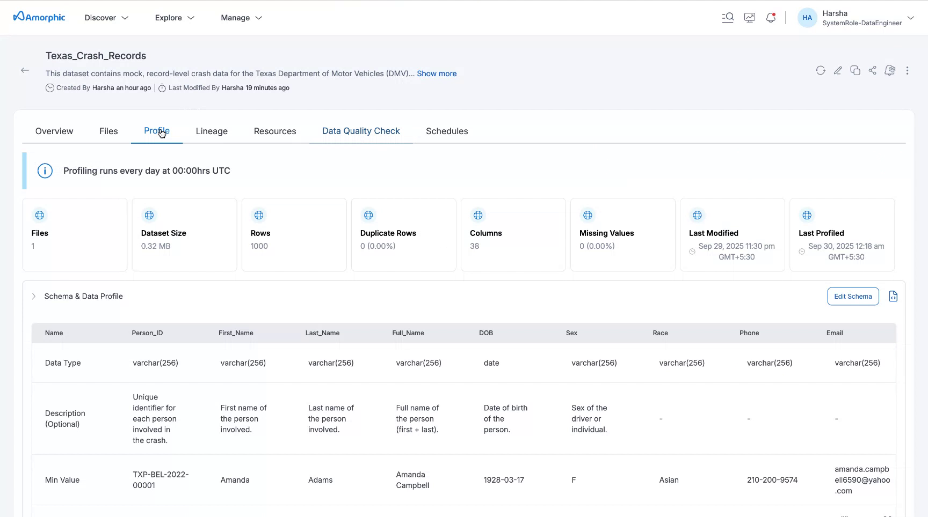Open the notifications bell
This screenshot has width=928, height=517.
[771, 18]
